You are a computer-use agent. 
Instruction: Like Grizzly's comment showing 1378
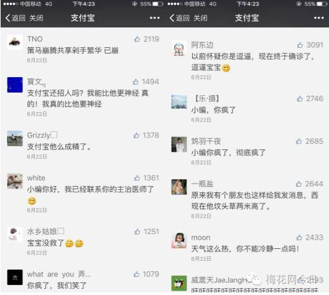(x=136, y=136)
